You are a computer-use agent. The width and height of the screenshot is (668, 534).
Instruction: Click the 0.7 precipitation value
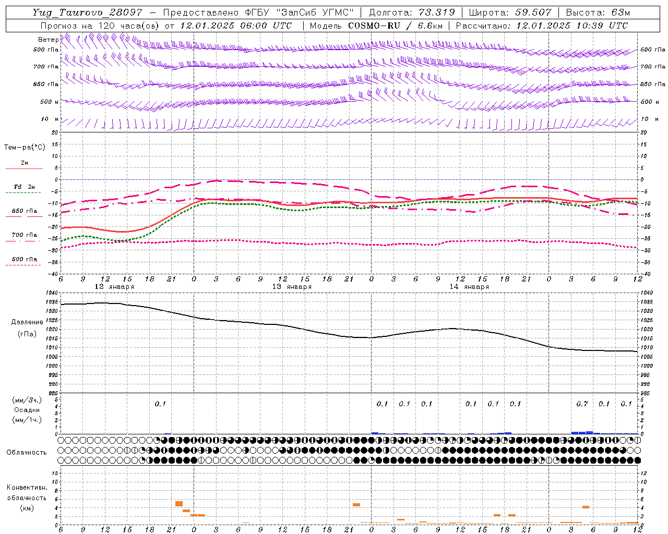coord(582,404)
